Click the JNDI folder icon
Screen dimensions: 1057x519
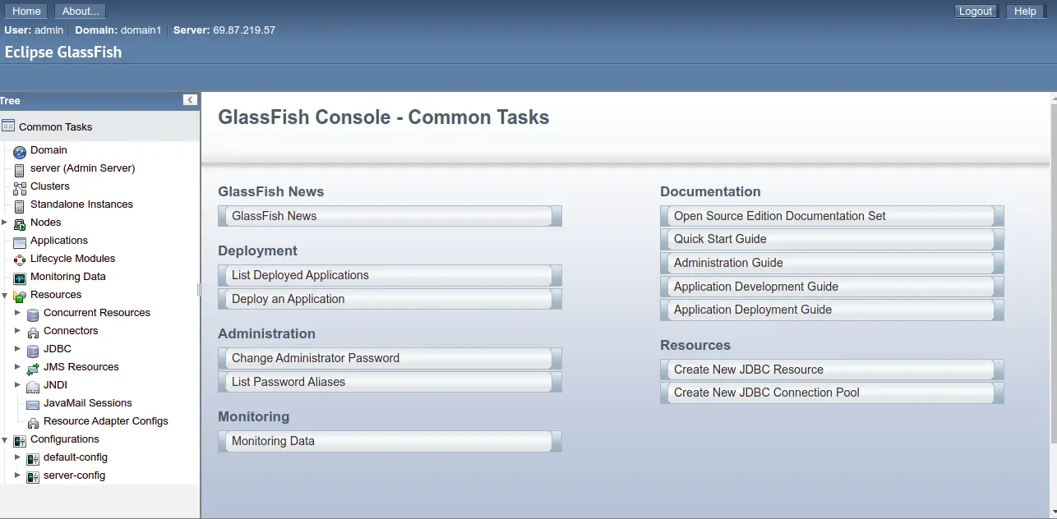[33, 386]
